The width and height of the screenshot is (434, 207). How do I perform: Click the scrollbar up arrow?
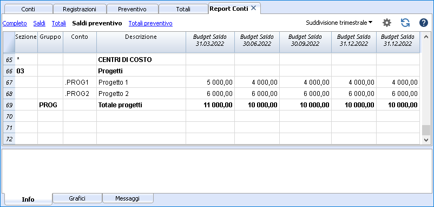(x=426, y=36)
